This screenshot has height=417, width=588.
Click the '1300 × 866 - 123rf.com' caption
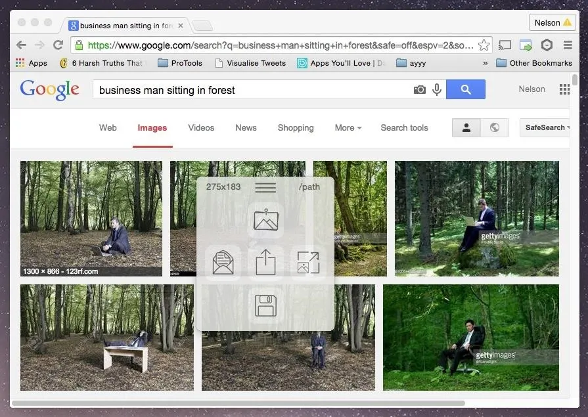click(60, 271)
